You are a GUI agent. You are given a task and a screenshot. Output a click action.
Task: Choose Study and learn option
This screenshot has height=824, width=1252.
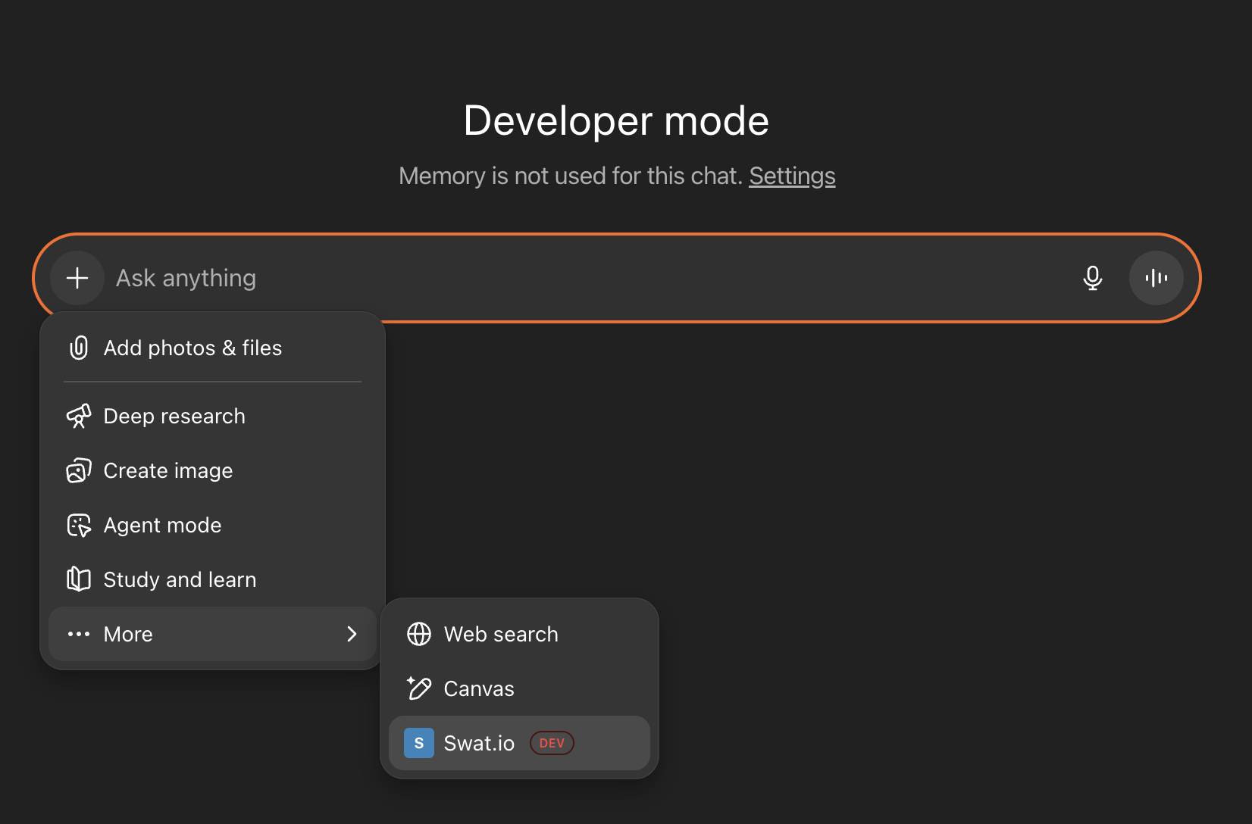(x=212, y=579)
